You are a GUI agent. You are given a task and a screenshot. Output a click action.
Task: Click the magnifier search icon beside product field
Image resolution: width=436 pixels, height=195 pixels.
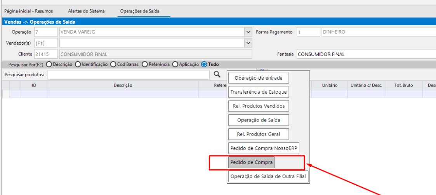coord(217,74)
